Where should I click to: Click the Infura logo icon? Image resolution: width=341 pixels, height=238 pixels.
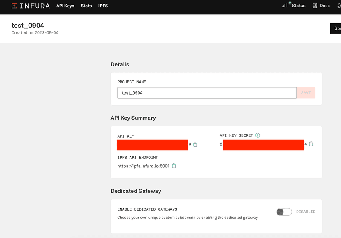tap(14, 6)
